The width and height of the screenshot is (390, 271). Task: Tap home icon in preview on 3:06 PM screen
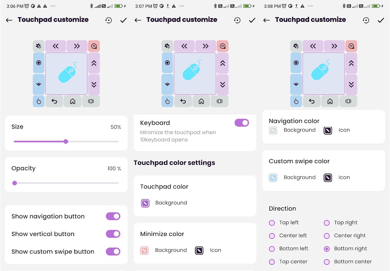tap(72, 101)
